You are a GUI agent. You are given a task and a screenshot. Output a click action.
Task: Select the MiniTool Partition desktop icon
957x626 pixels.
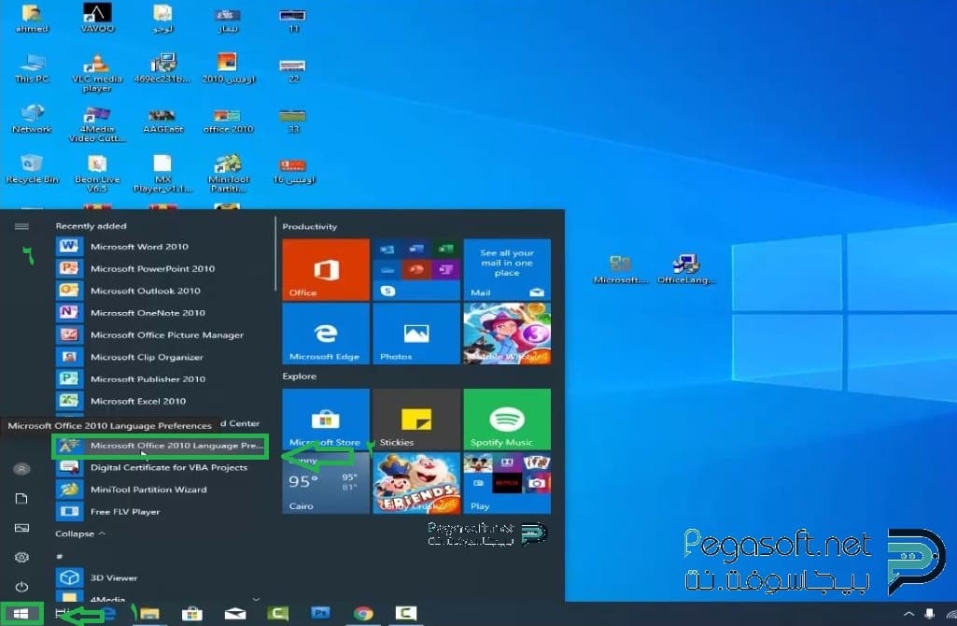tap(228, 174)
